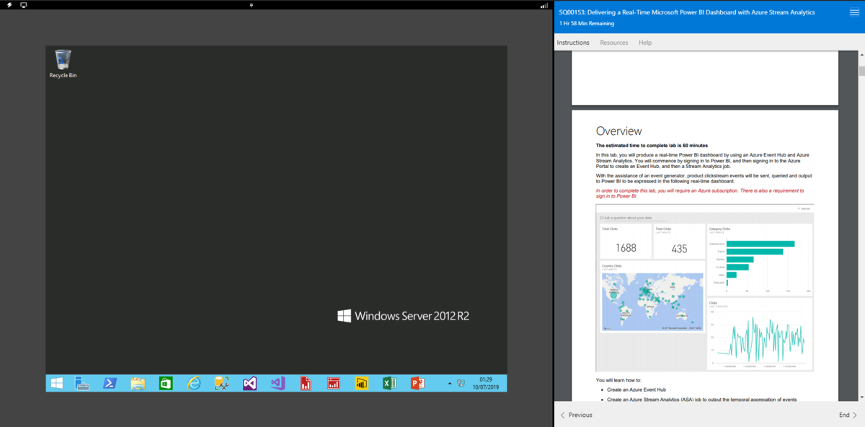Click the dashboard screenshot image in instructions
The image size is (865, 427).
704,287
